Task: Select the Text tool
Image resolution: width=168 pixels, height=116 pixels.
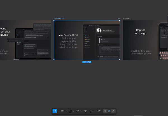Action: pyautogui.click(x=85, y=111)
